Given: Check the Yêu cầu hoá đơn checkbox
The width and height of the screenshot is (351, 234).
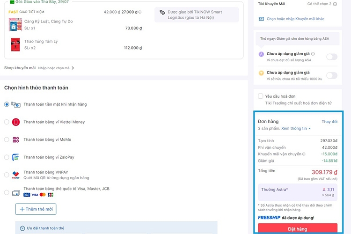Looking at the screenshot, I should [x=260, y=96].
